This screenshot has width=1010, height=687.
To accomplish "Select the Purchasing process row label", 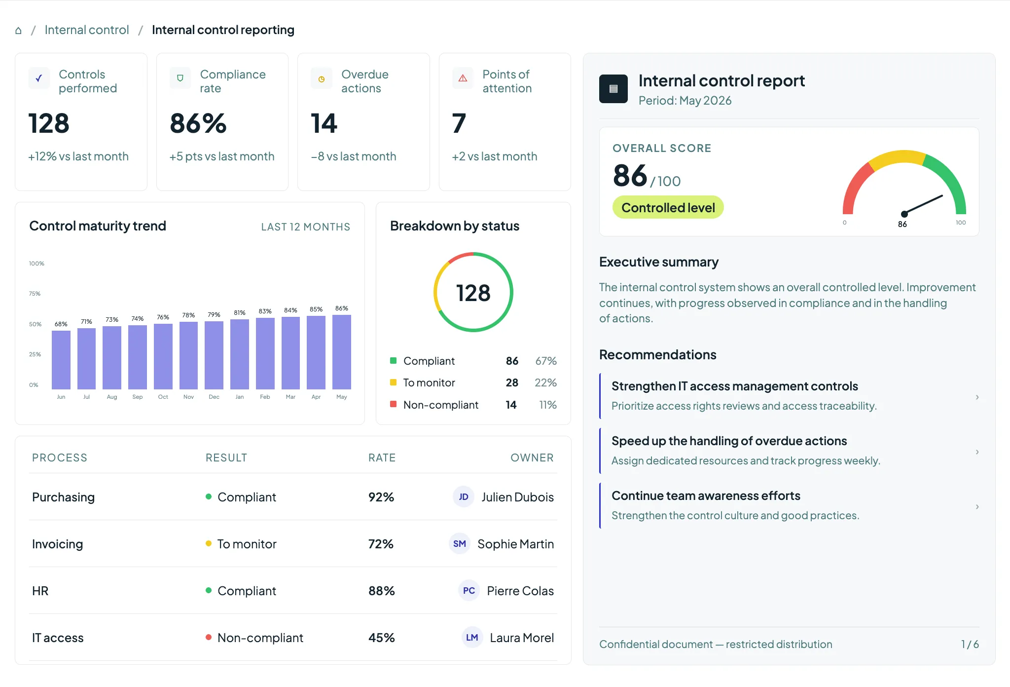I will coord(64,497).
